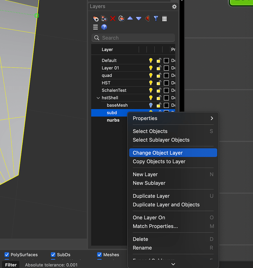
Task: Open the layer filter funnel icon
Action: pos(156,19)
